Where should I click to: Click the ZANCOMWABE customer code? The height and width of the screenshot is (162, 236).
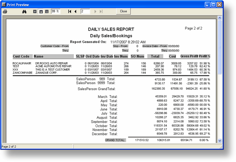(x=23, y=73)
